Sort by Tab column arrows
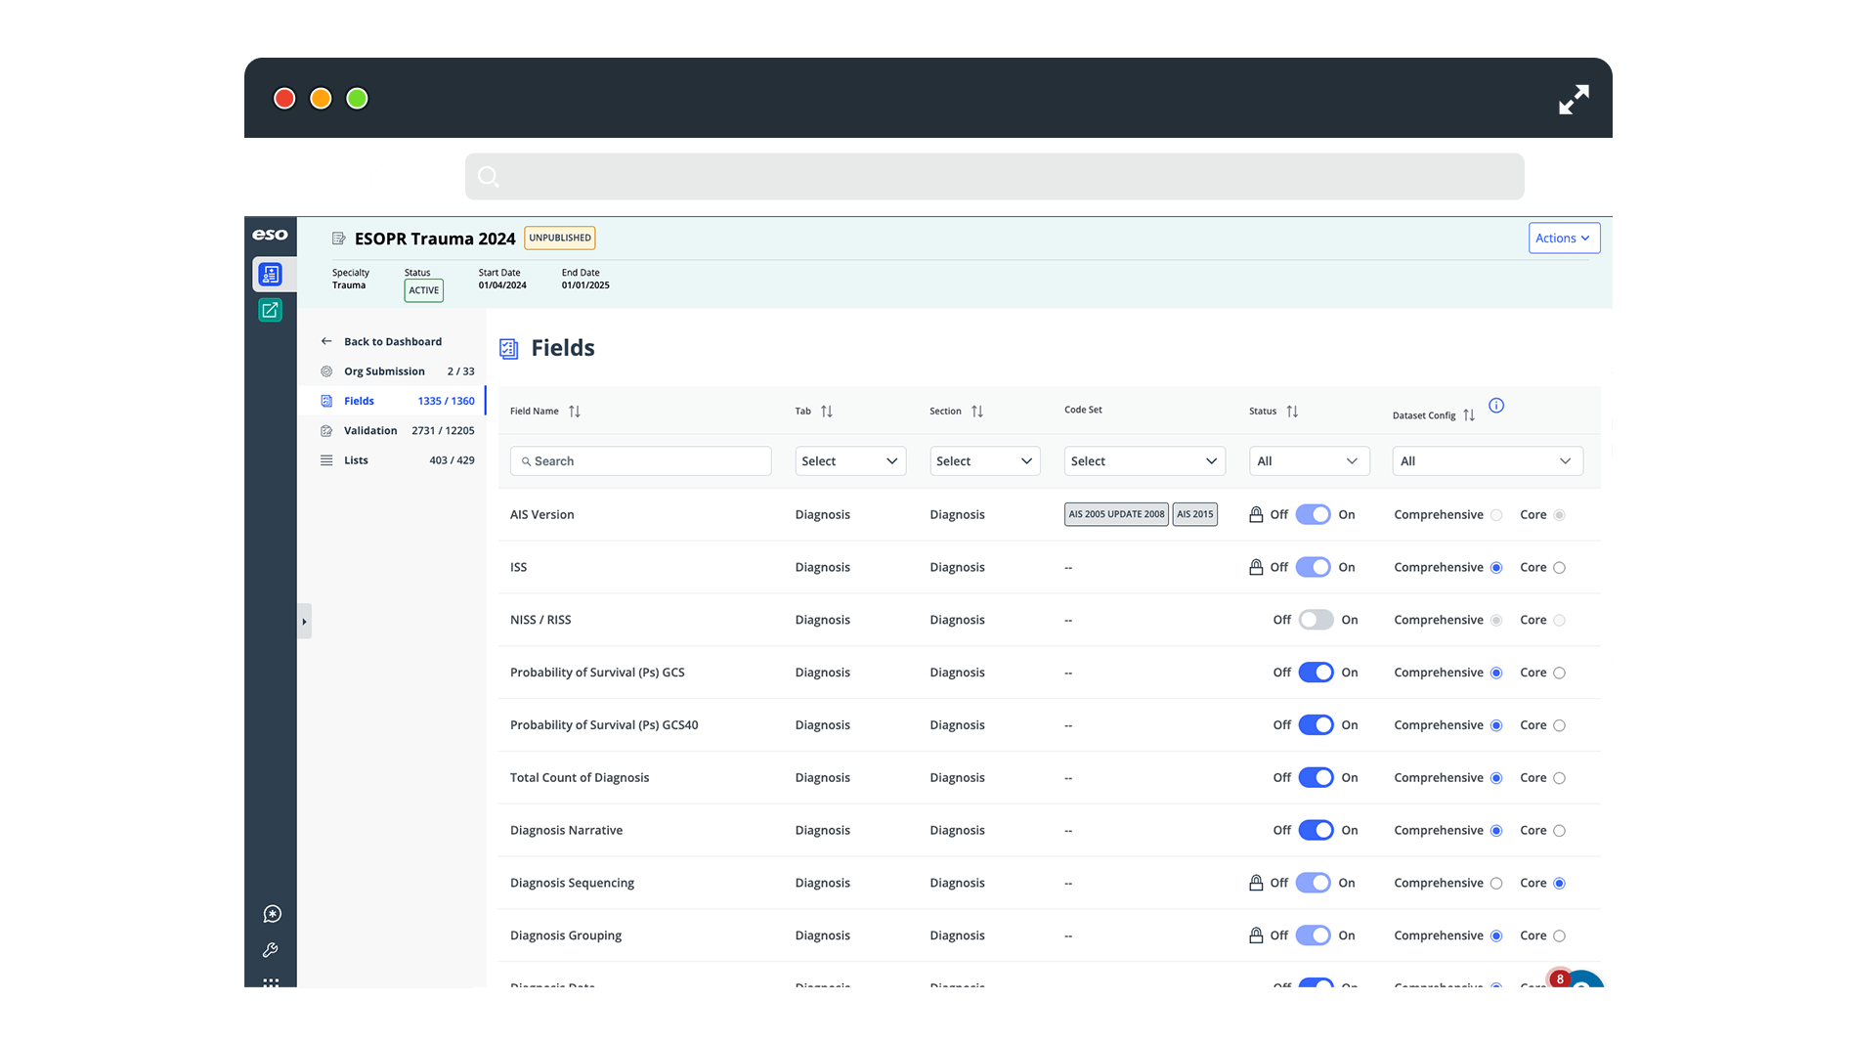 [827, 412]
